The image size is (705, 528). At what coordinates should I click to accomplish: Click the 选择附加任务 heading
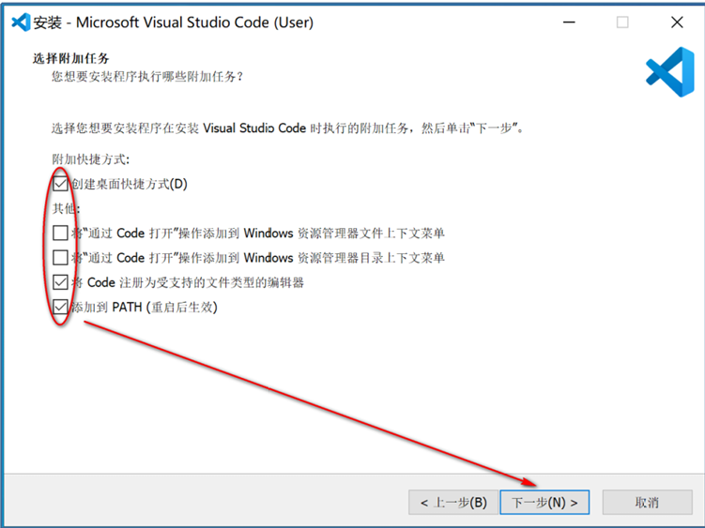click(70, 58)
